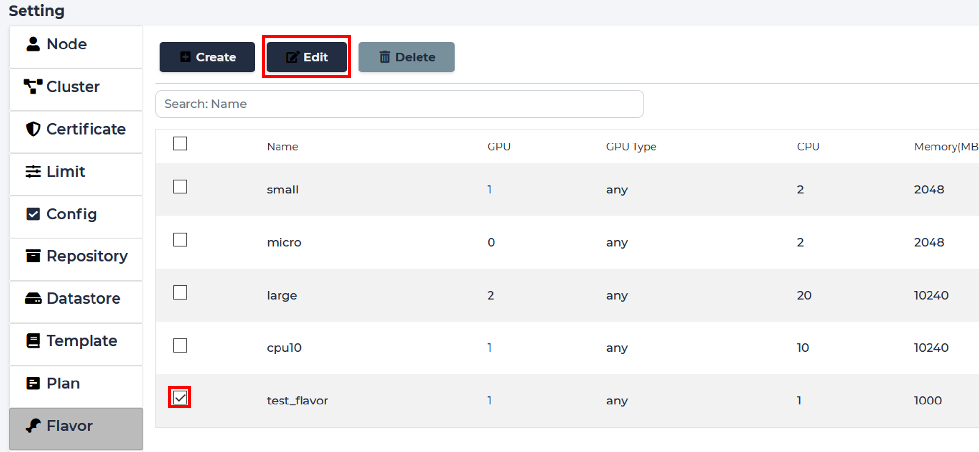The image size is (979, 452).
Task: Click the Delete button
Action: tap(406, 57)
